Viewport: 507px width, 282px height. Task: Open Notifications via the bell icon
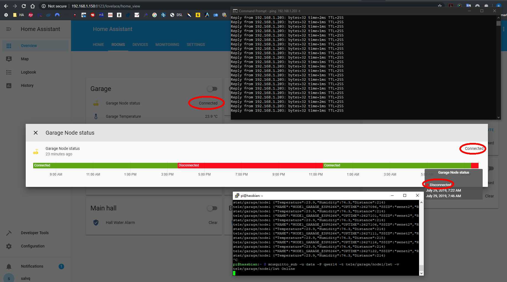pyautogui.click(x=9, y=266)
